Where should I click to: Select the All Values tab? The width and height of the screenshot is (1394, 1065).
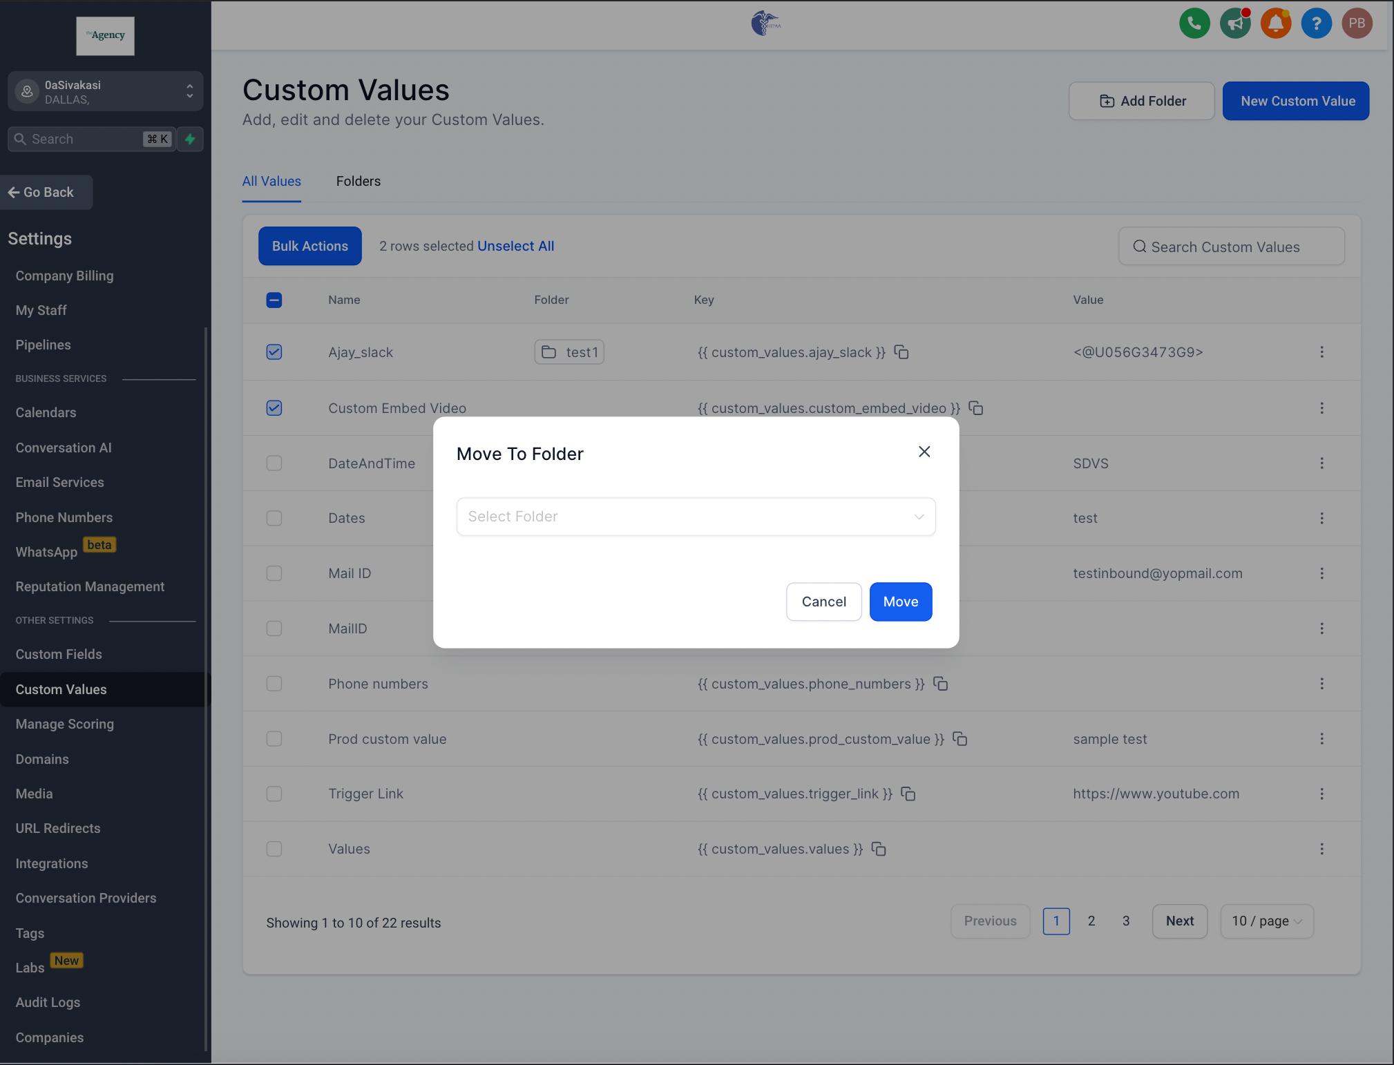pyautogui.click(x=272, y=181)
